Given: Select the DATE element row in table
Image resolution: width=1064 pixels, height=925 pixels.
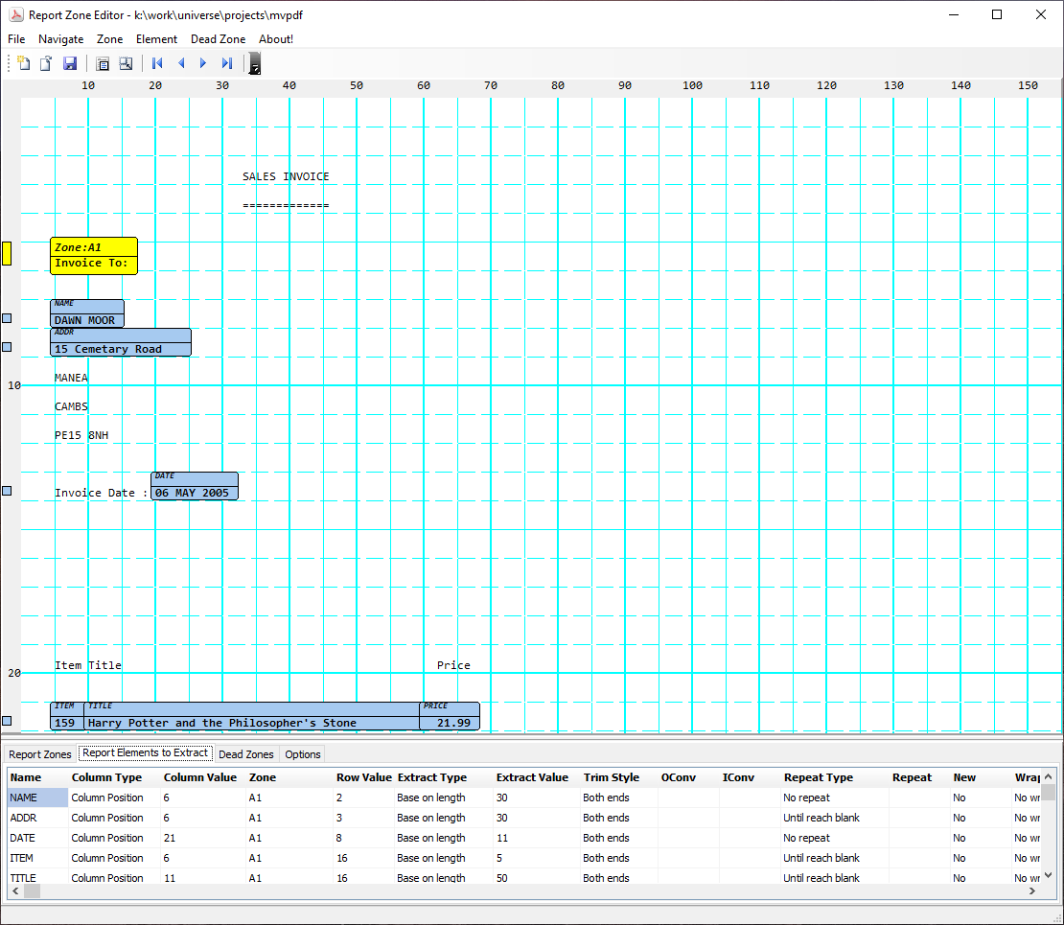Looking at the screenshot, I should [22, 838].
